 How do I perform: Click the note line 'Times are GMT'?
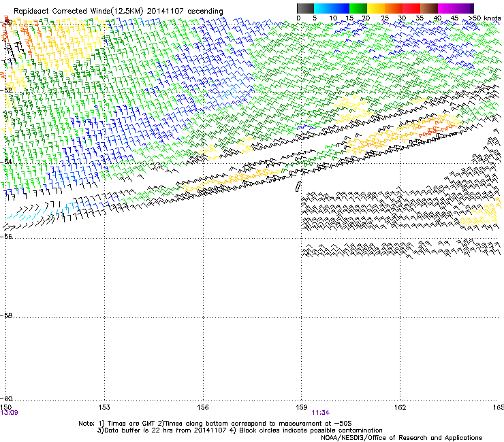tap(131, 424)
